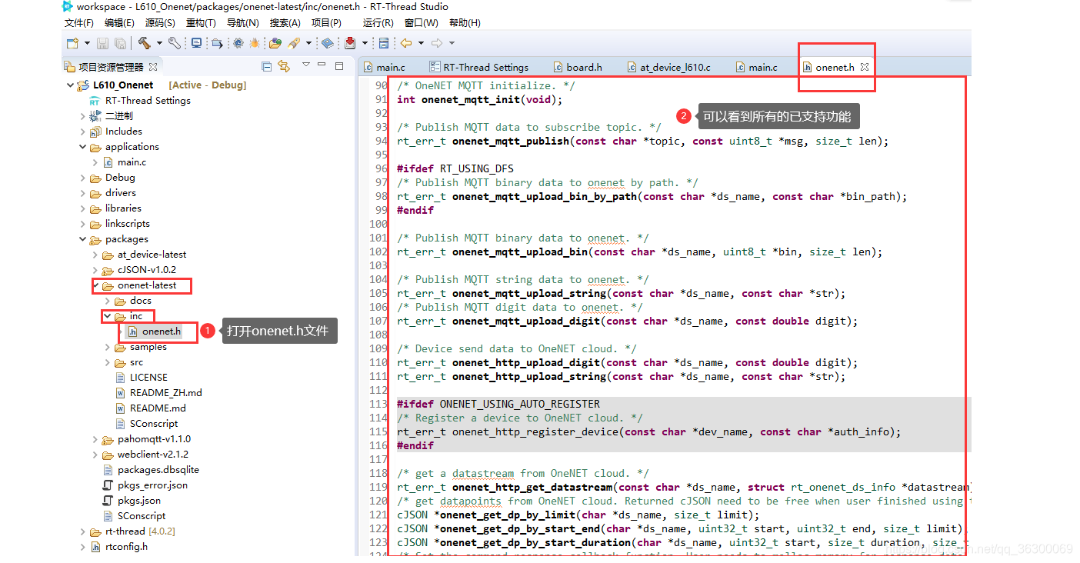Open the download icon's dropdown arrow
Image resolution: width=1080 pixels, height=563 pixels.
[x=365, y=43]
